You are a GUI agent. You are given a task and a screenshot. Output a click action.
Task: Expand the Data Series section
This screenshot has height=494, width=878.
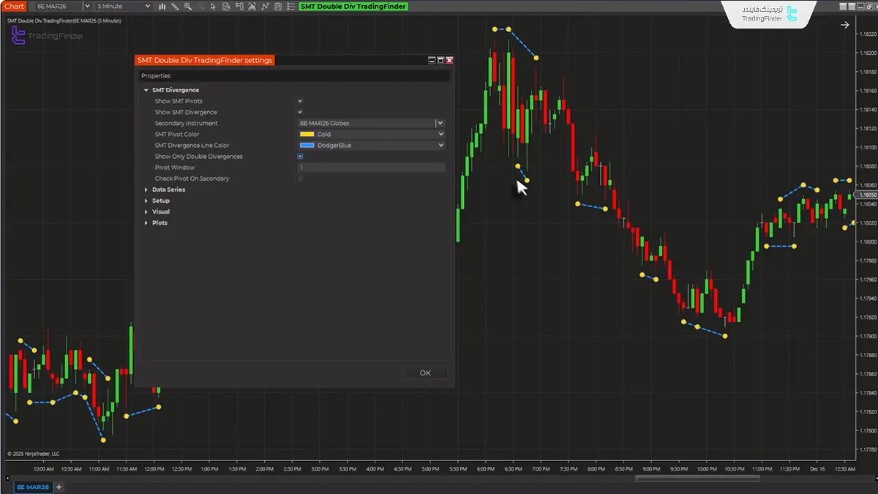(168, 190)
